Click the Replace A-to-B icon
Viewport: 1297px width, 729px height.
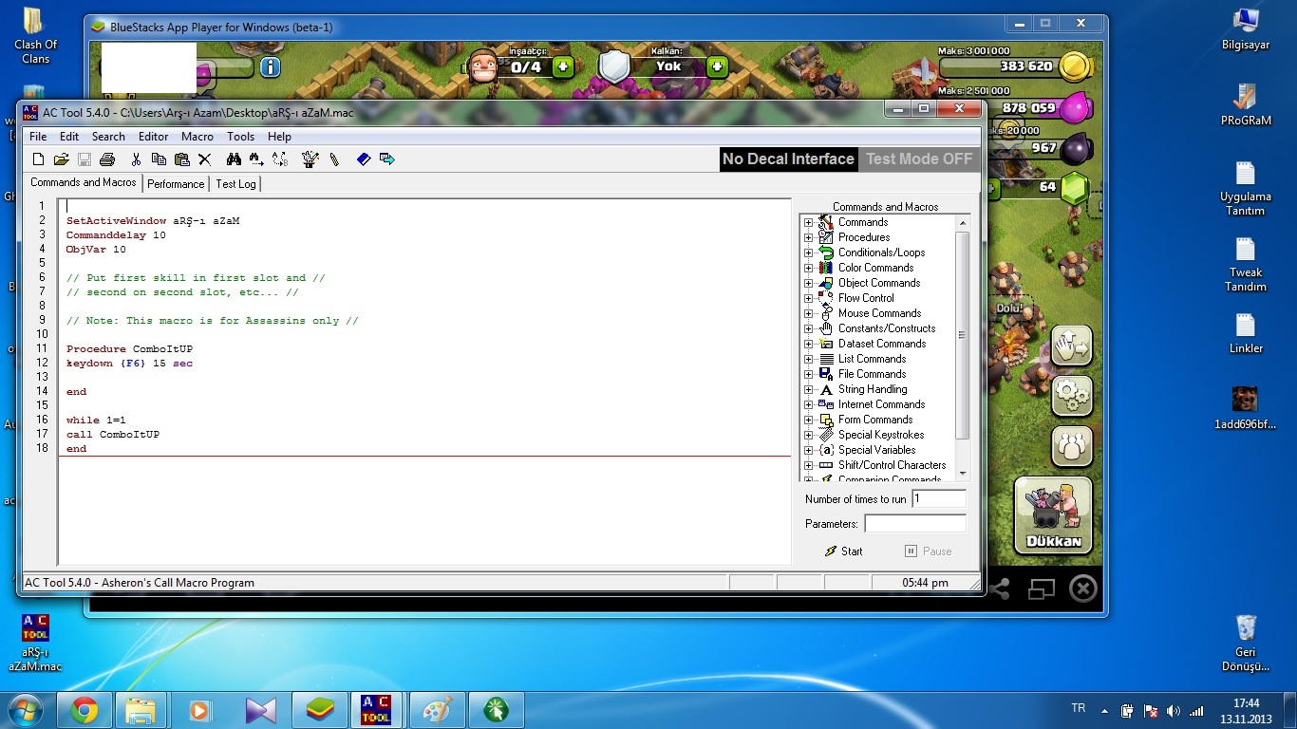pos(280,159)
